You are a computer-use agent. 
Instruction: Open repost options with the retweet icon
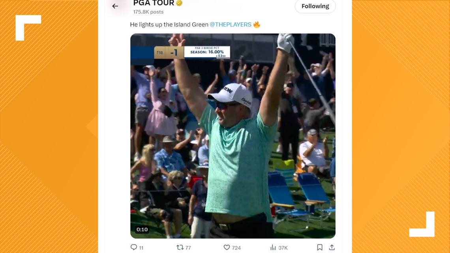tap(180, 247)
